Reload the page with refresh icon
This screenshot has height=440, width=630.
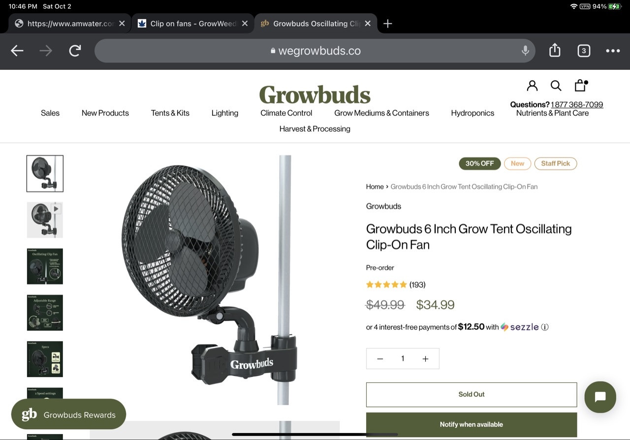coord(75,51)
